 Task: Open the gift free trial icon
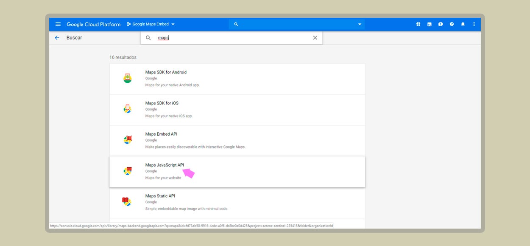(x=418, y=24)
